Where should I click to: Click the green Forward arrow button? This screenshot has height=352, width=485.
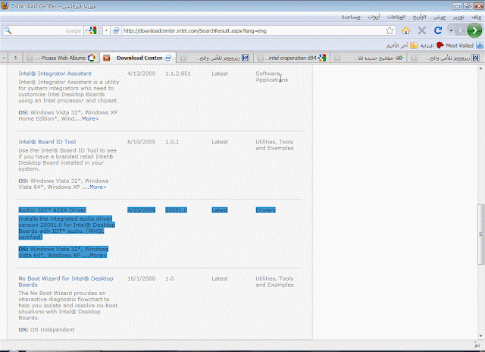[x=474, y=30]
